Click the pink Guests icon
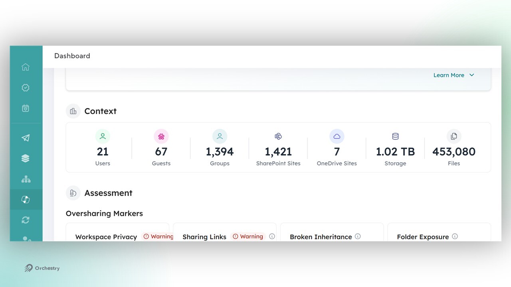Viewport: 511px width, 287px height. tap(161, 136)
